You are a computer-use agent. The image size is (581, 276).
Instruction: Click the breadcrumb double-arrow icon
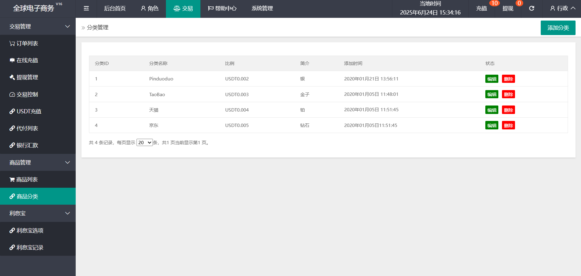tap(83, 28)
